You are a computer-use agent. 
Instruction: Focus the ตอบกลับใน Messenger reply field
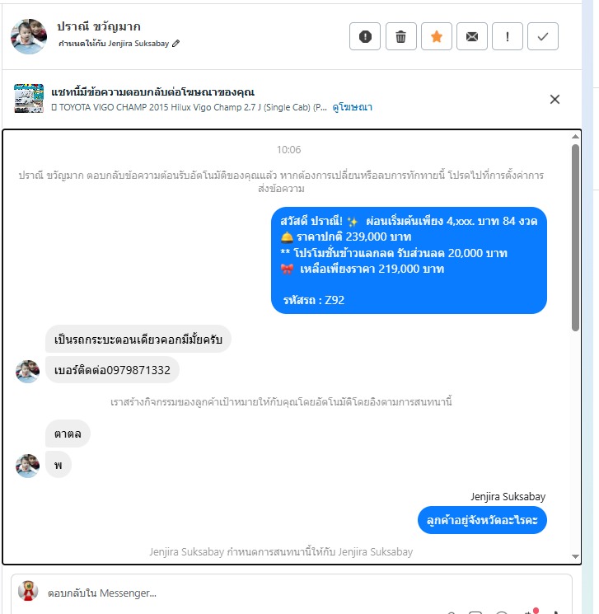(x=292, y=593)
